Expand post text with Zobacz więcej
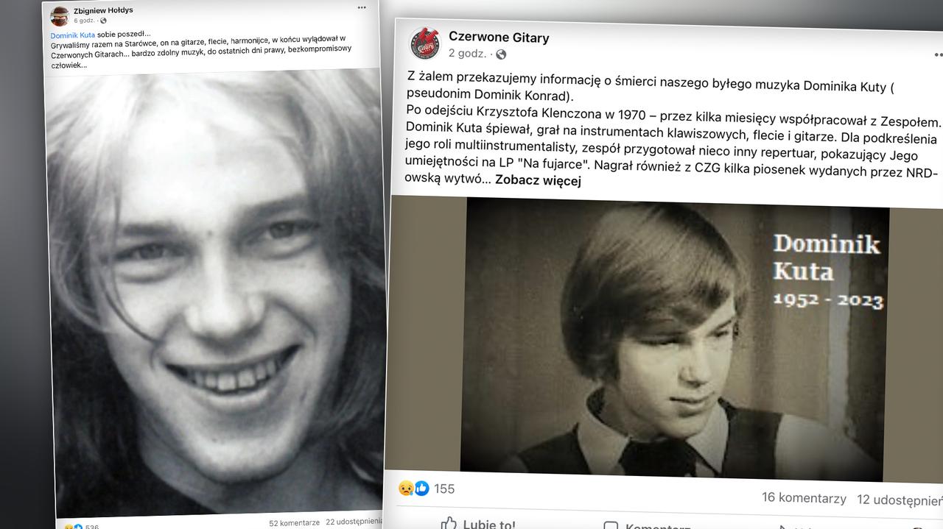 (x=538, y=181)
